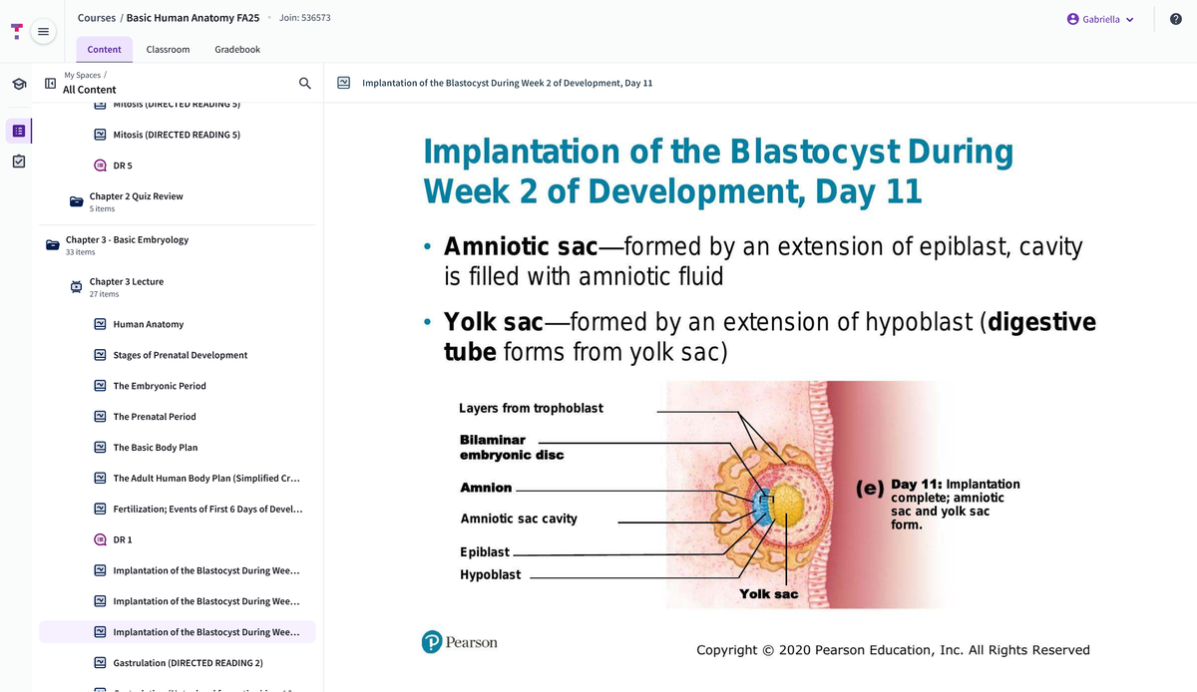Image resolution: width=1197 pixels, height=692 pixels.
Task: Click the "Yolk sac" diagram label
Action: [768, 594]
